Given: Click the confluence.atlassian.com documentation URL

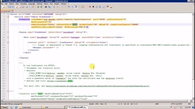Looking at the screenshot, I should click(97, 86).
